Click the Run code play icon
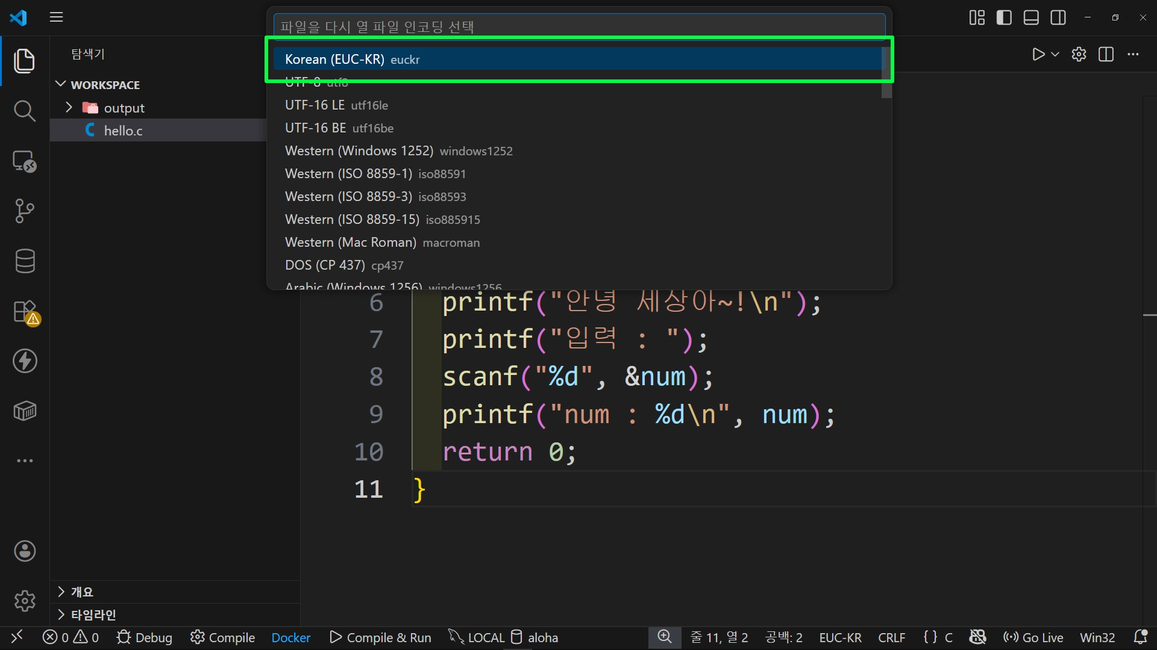The image size is (1157, 650). pos(1038,54)
